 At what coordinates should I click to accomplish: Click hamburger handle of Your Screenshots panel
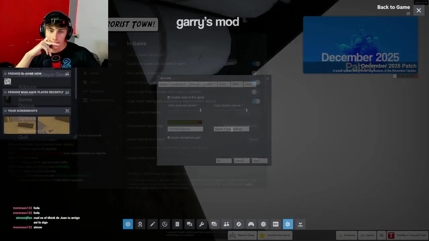[5, 111]
